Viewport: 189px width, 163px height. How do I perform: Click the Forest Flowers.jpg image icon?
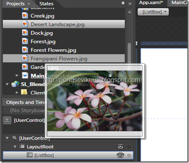[25, 50]
